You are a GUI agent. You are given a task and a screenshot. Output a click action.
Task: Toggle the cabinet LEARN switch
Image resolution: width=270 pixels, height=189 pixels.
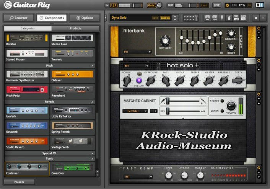point(222,111)
